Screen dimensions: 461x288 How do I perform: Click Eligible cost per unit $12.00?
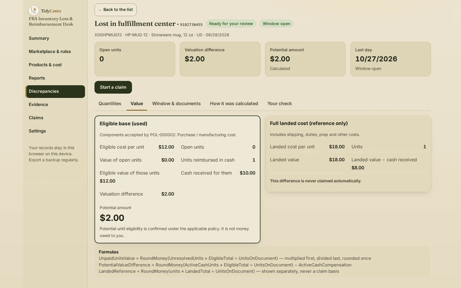point(137,147)
